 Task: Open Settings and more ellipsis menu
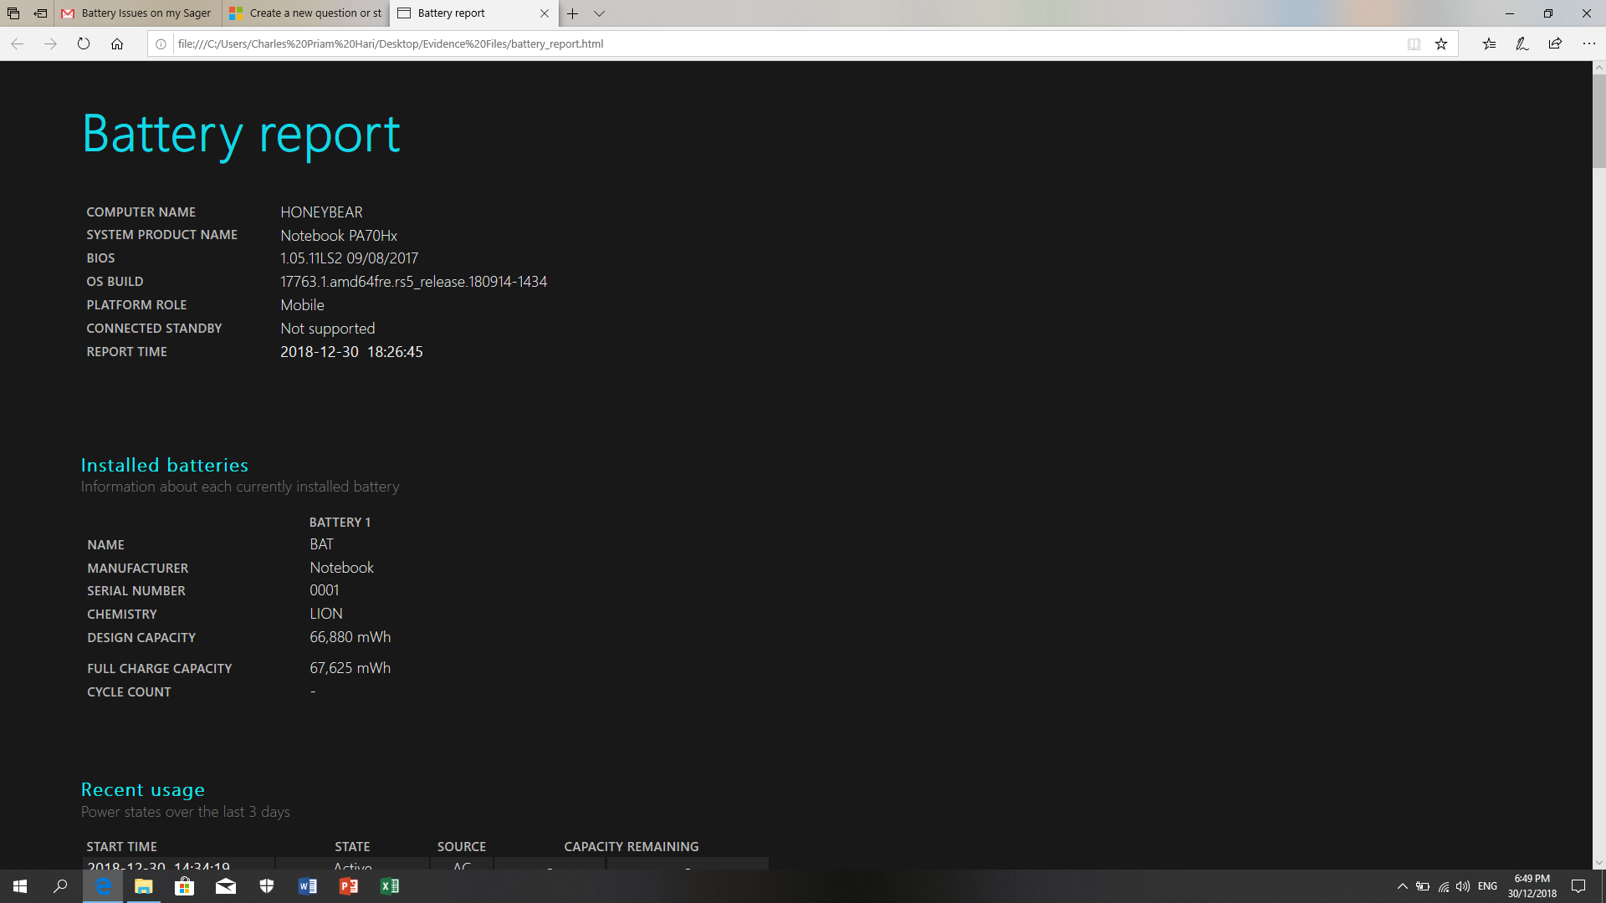click(1588, 44)
